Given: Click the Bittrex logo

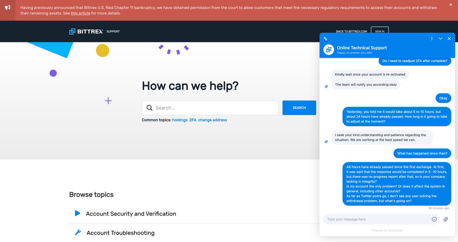Looking at the screenshot, I should click(x=86, y=31).
